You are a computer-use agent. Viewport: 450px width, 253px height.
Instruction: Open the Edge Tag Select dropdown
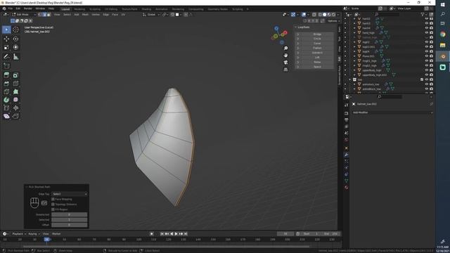tap(70, 194)
